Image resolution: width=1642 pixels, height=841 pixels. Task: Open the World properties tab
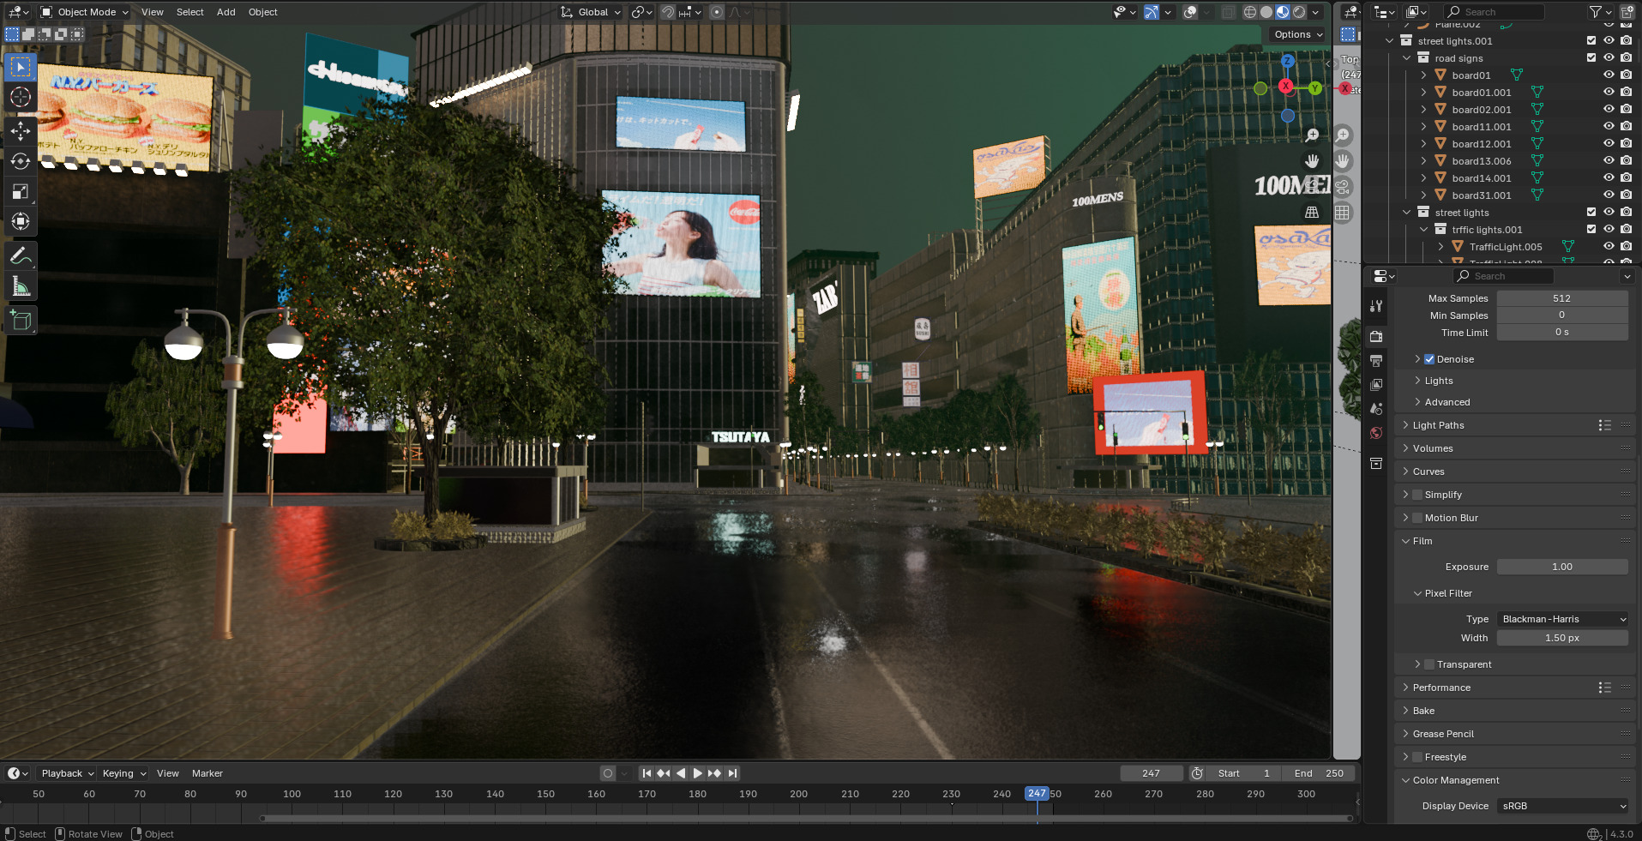coord(1376,433)
